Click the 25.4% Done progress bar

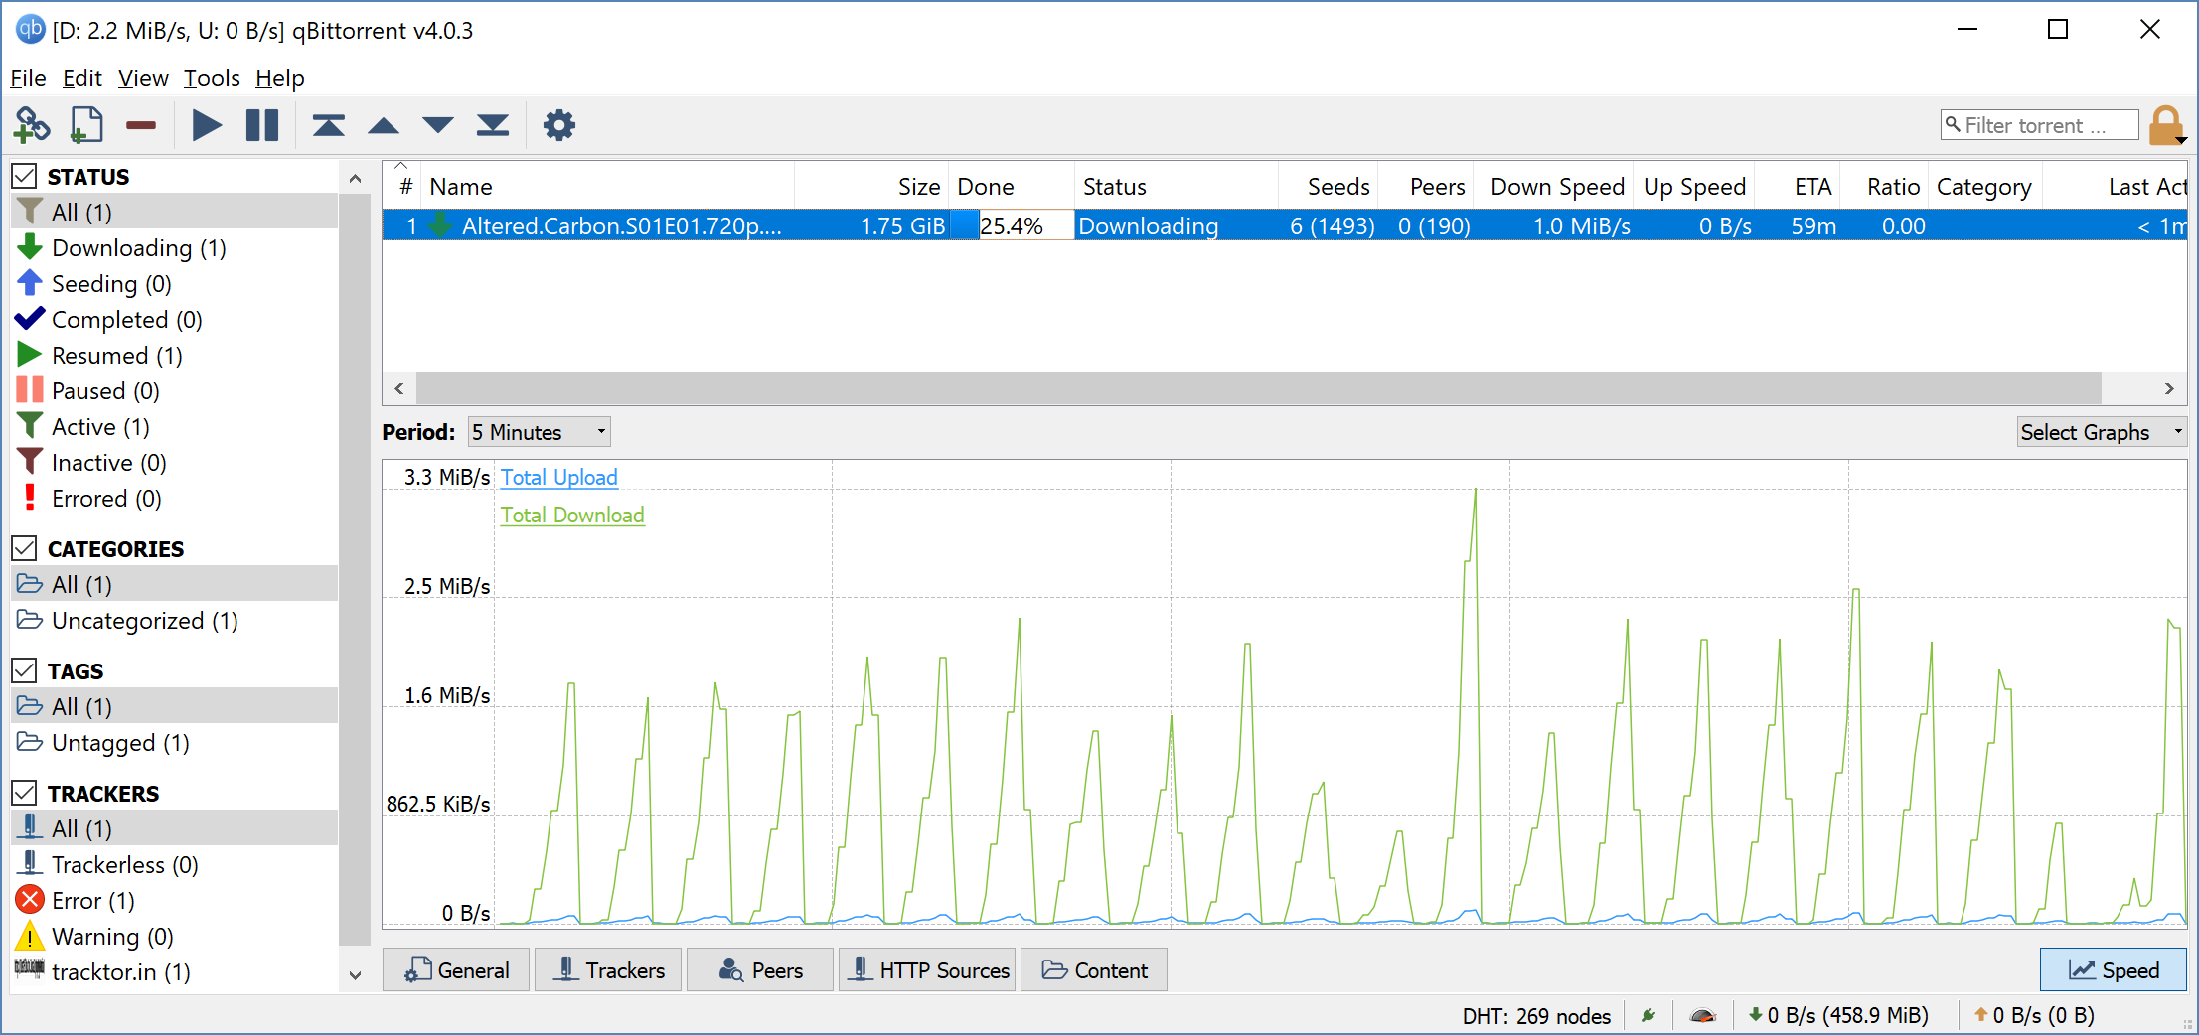pos(1012,226)
